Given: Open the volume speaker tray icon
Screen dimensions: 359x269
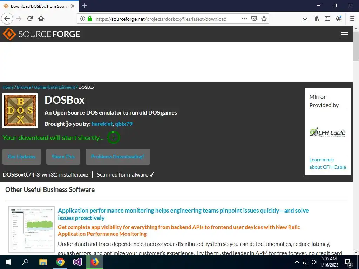Looking at the screenshot, I should pos(313,262).
